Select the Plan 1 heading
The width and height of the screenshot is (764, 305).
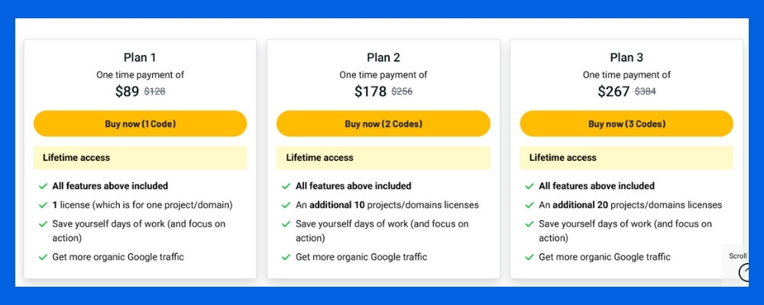(140, 57)
